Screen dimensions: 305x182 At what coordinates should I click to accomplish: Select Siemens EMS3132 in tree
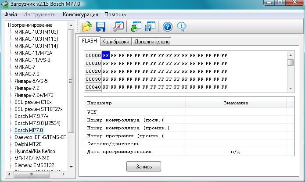tap(34, 165)
